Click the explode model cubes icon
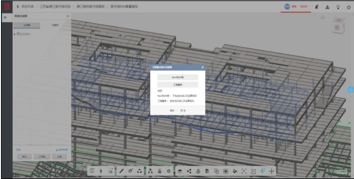This screenshot has height=179, width=354. click(x=140, y=171)
